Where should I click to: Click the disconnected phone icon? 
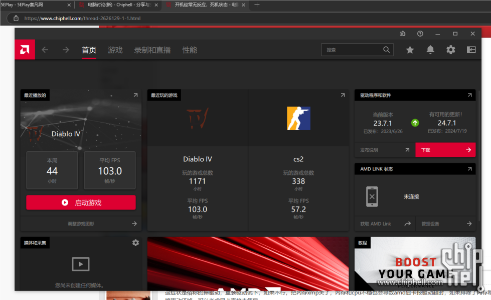pos(372,197)
